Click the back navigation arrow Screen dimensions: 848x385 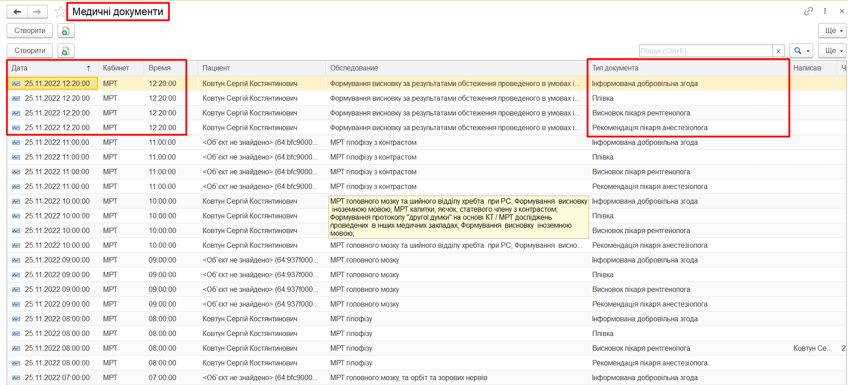pos(17,12)
